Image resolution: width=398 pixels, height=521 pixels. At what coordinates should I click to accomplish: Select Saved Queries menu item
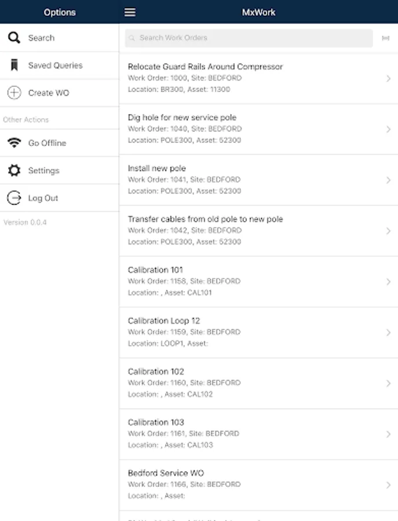pyautogui.click(x=55, y=65)
